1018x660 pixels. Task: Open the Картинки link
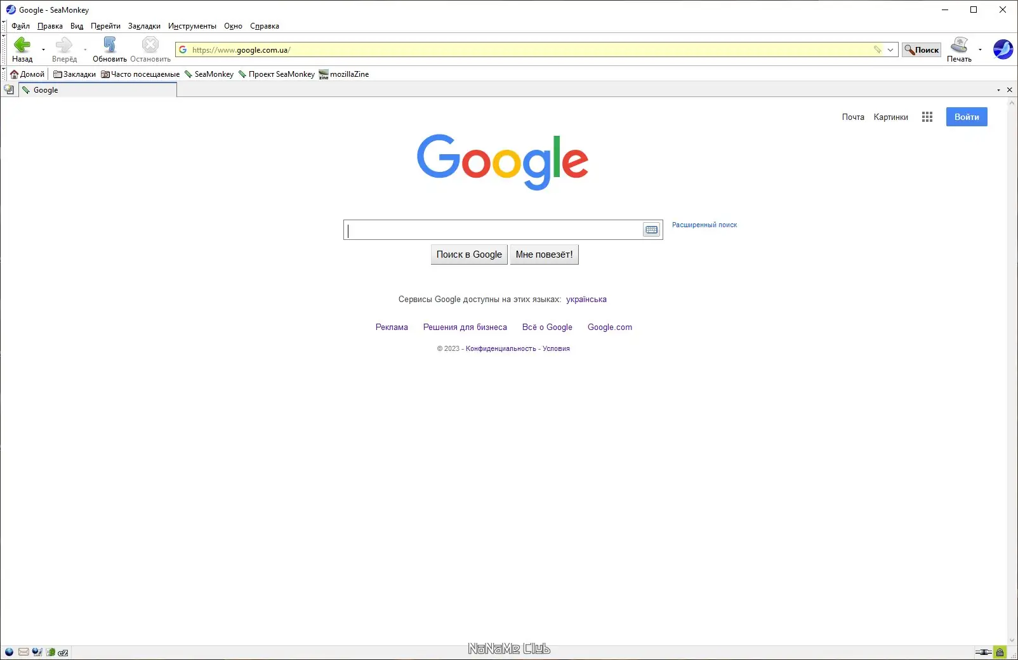[x=890, y=117]
